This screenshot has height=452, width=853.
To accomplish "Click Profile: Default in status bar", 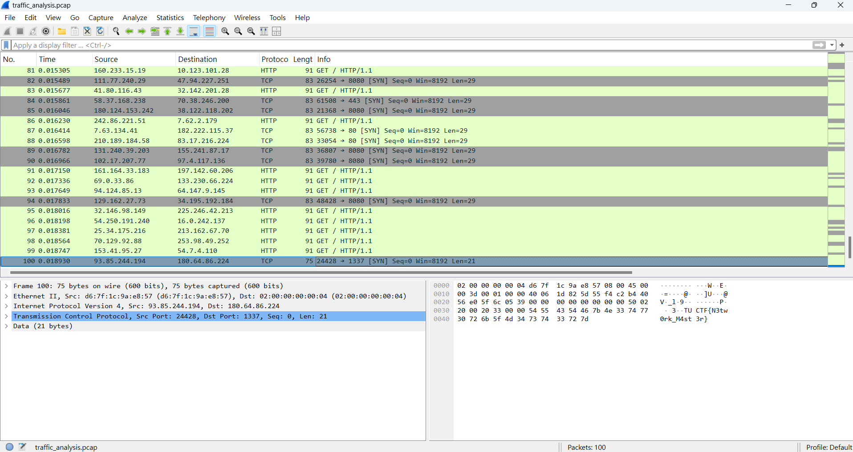I will pyautogui.click(x=829, y=447).
